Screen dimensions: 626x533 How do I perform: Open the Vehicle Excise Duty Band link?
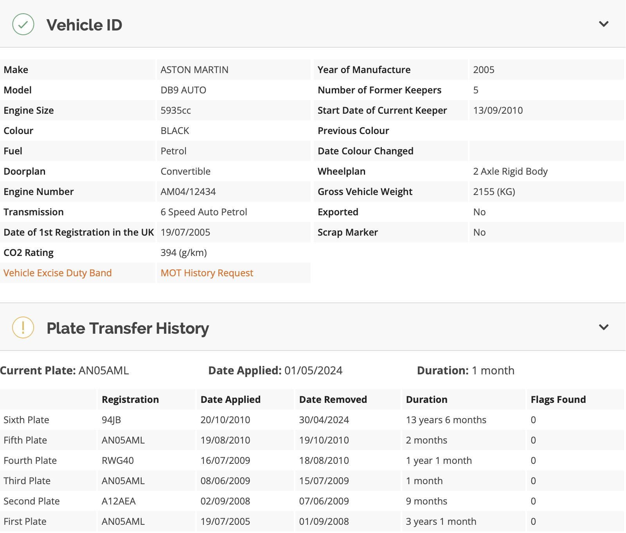(58, 273)
